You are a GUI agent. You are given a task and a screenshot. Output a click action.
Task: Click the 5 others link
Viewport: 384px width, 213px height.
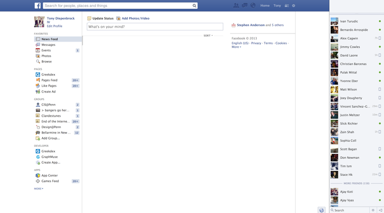278,25
